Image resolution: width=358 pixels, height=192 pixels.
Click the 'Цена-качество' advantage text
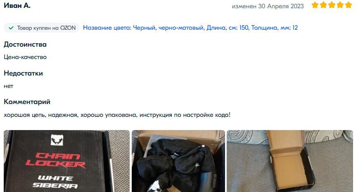click(x=25, y=57)
